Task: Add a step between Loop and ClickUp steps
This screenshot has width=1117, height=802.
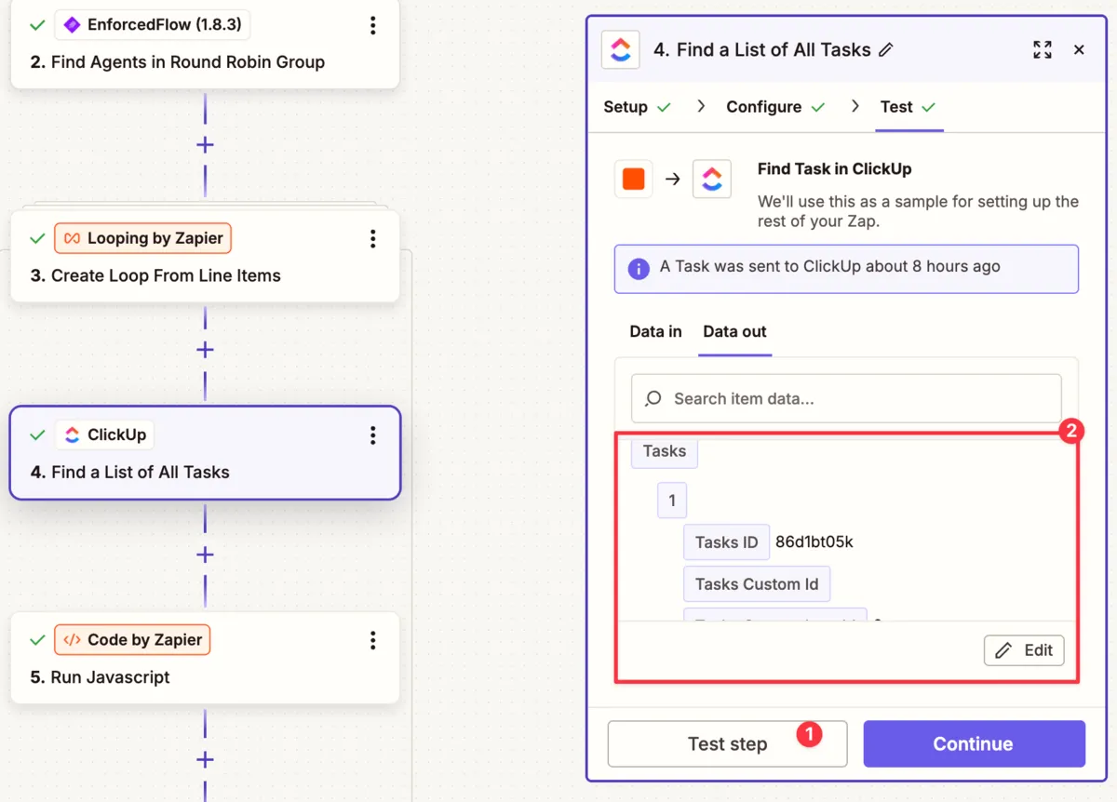Action: click(x=204, y=350)
